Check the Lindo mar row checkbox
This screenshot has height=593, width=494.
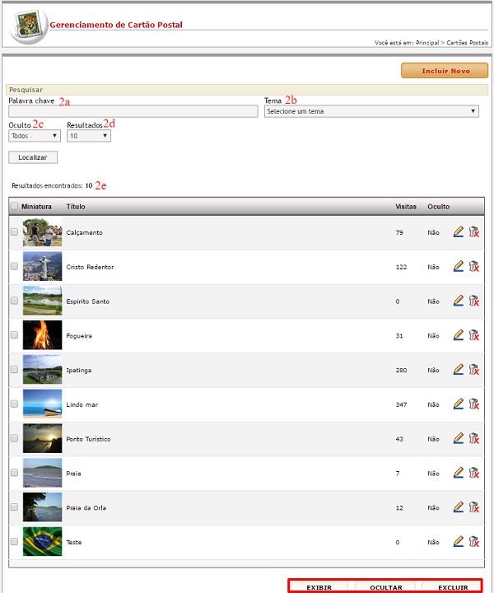[14, 404]
